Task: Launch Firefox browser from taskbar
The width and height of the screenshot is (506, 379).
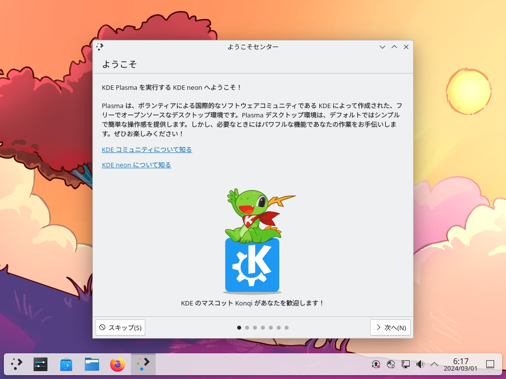Action: pos(118,364)
